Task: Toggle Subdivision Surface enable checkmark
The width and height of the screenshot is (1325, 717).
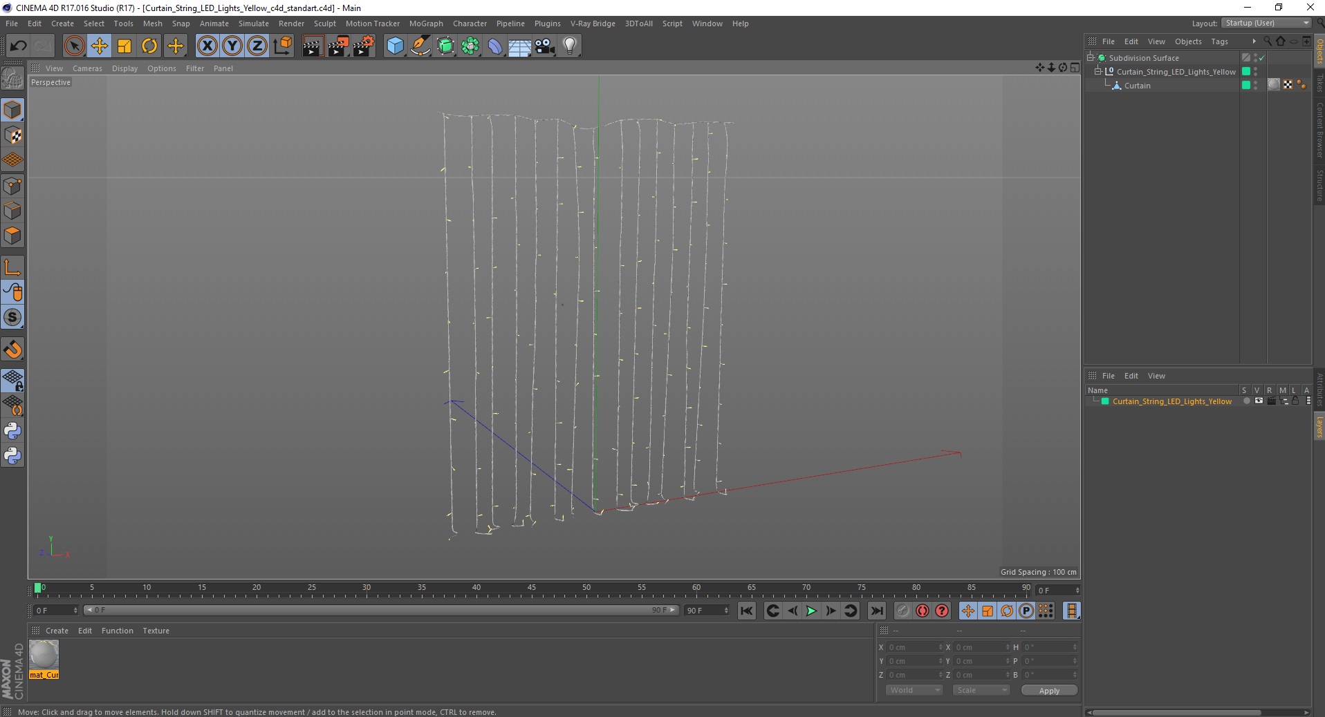Action: pos(1262,58)
